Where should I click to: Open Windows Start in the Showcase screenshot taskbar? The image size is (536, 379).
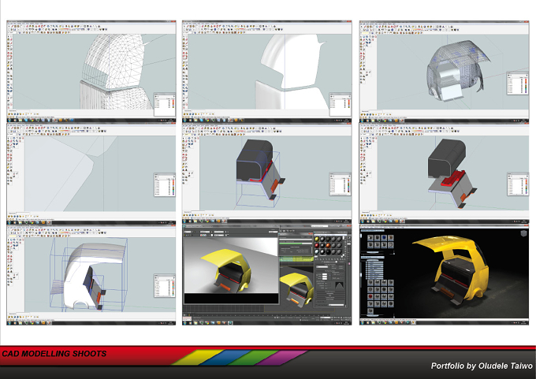pos(362,322)
